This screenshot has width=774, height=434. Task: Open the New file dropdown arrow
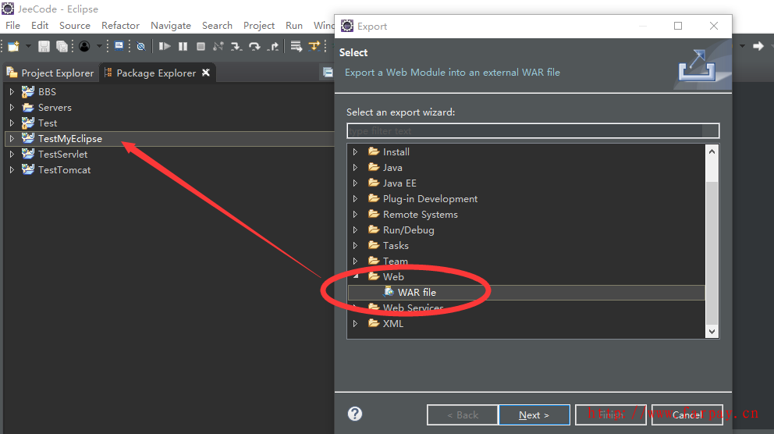(x=27, y=47)
